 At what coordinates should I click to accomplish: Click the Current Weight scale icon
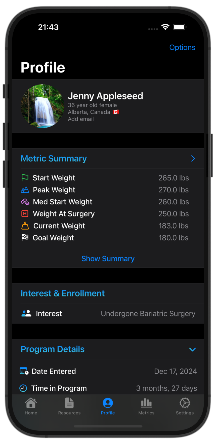tap(25, 226)
